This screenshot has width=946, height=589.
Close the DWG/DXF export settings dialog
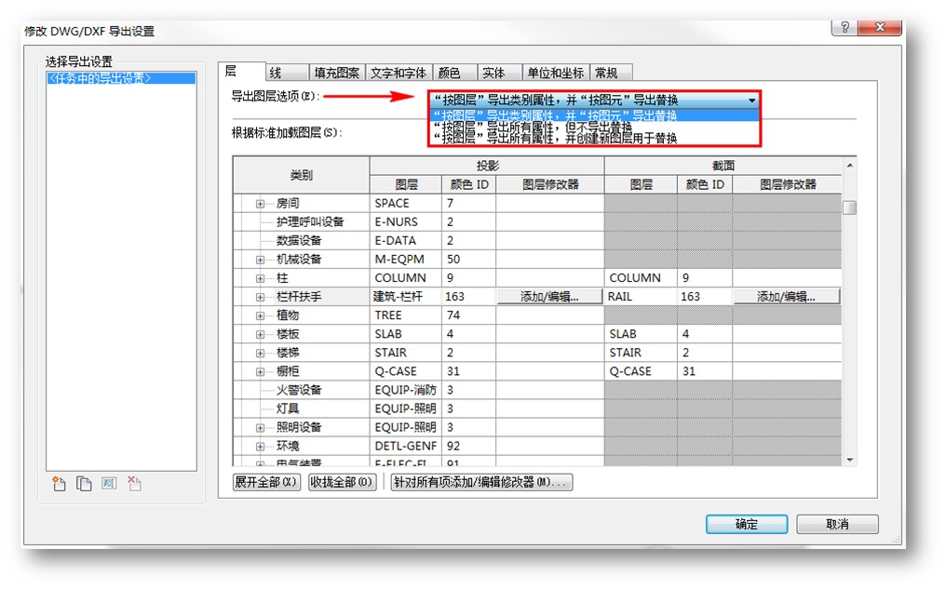[880, 27]
